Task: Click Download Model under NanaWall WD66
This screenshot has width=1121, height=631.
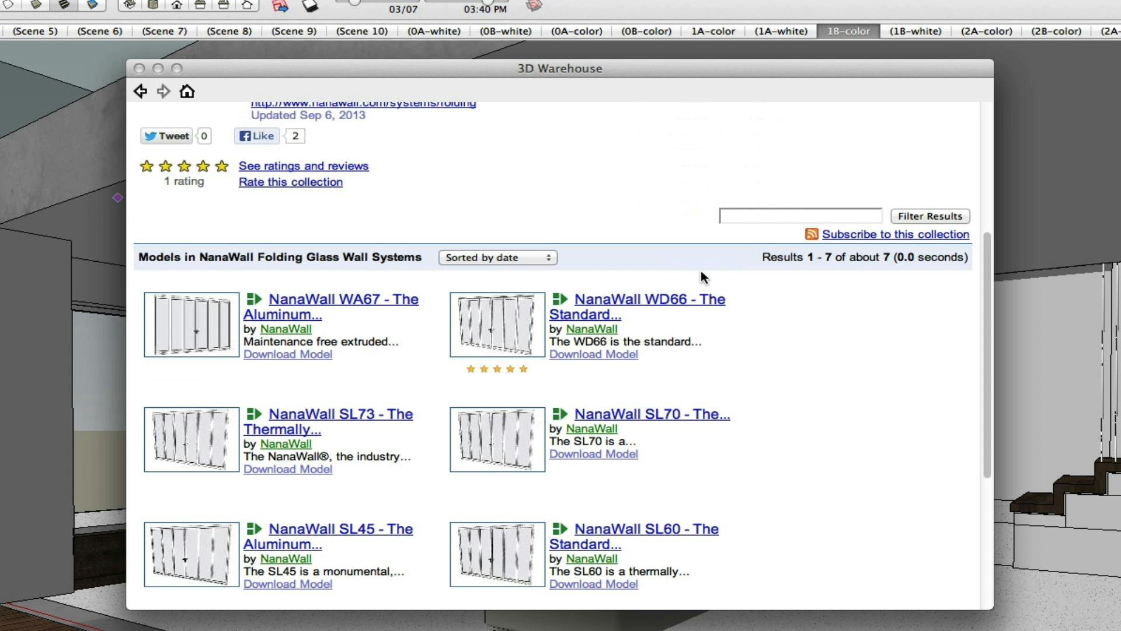Action: coord(593,355)
